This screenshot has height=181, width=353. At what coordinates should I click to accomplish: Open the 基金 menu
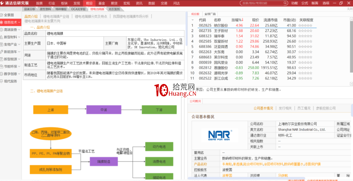tap(102, 3)
